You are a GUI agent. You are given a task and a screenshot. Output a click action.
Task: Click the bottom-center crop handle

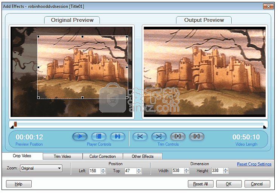coord(83,97)
